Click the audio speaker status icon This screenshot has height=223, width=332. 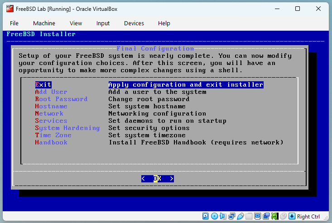coord(223,216)
